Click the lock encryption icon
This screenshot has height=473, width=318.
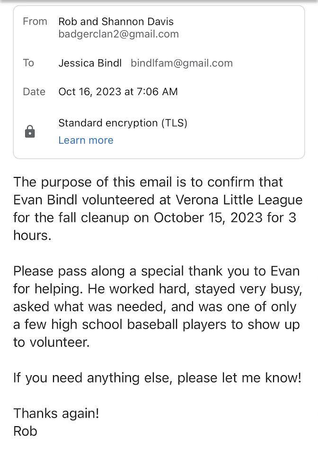coord(30,131)
